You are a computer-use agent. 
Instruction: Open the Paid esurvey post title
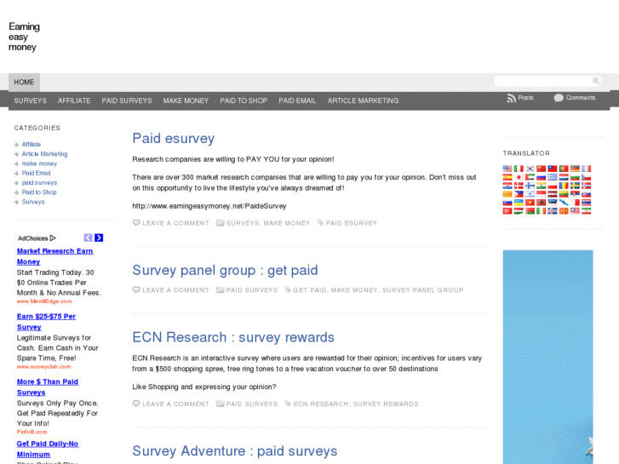pos(174,139)
